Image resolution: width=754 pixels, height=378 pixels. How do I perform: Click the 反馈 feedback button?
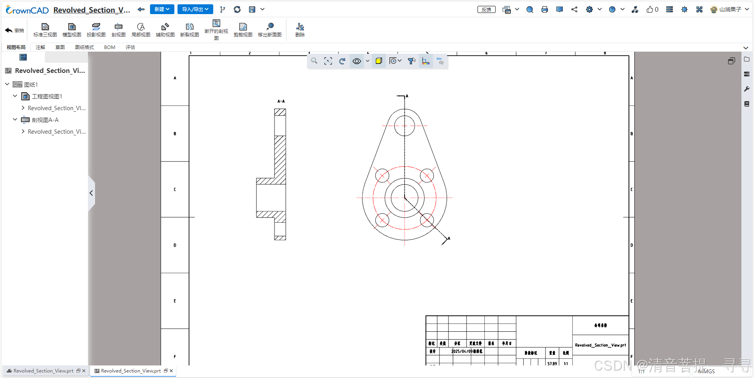click(487, 9)
